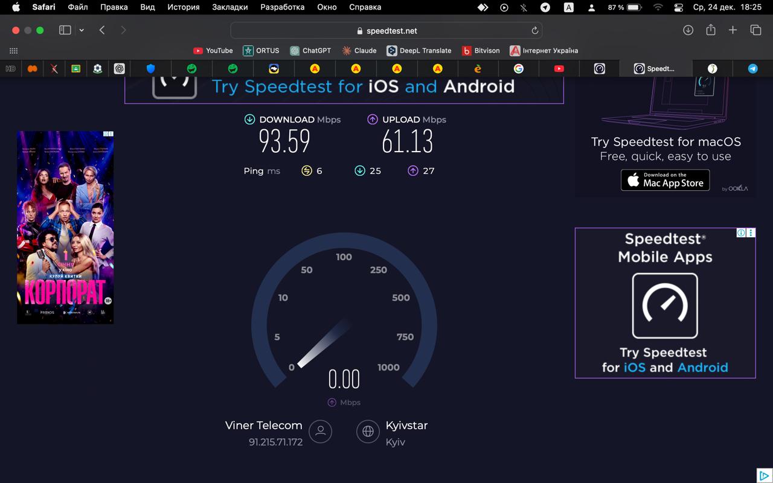Click the download result icon

[x=249, y=120]
